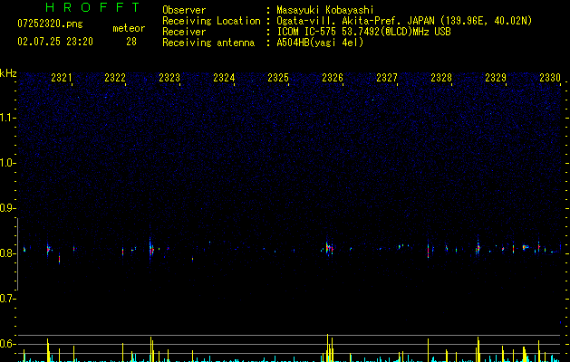570x362 pixels.
Task: Select the ICOM IC-575 receiver text
Action: pyautogui.click(x=363, y=32)
